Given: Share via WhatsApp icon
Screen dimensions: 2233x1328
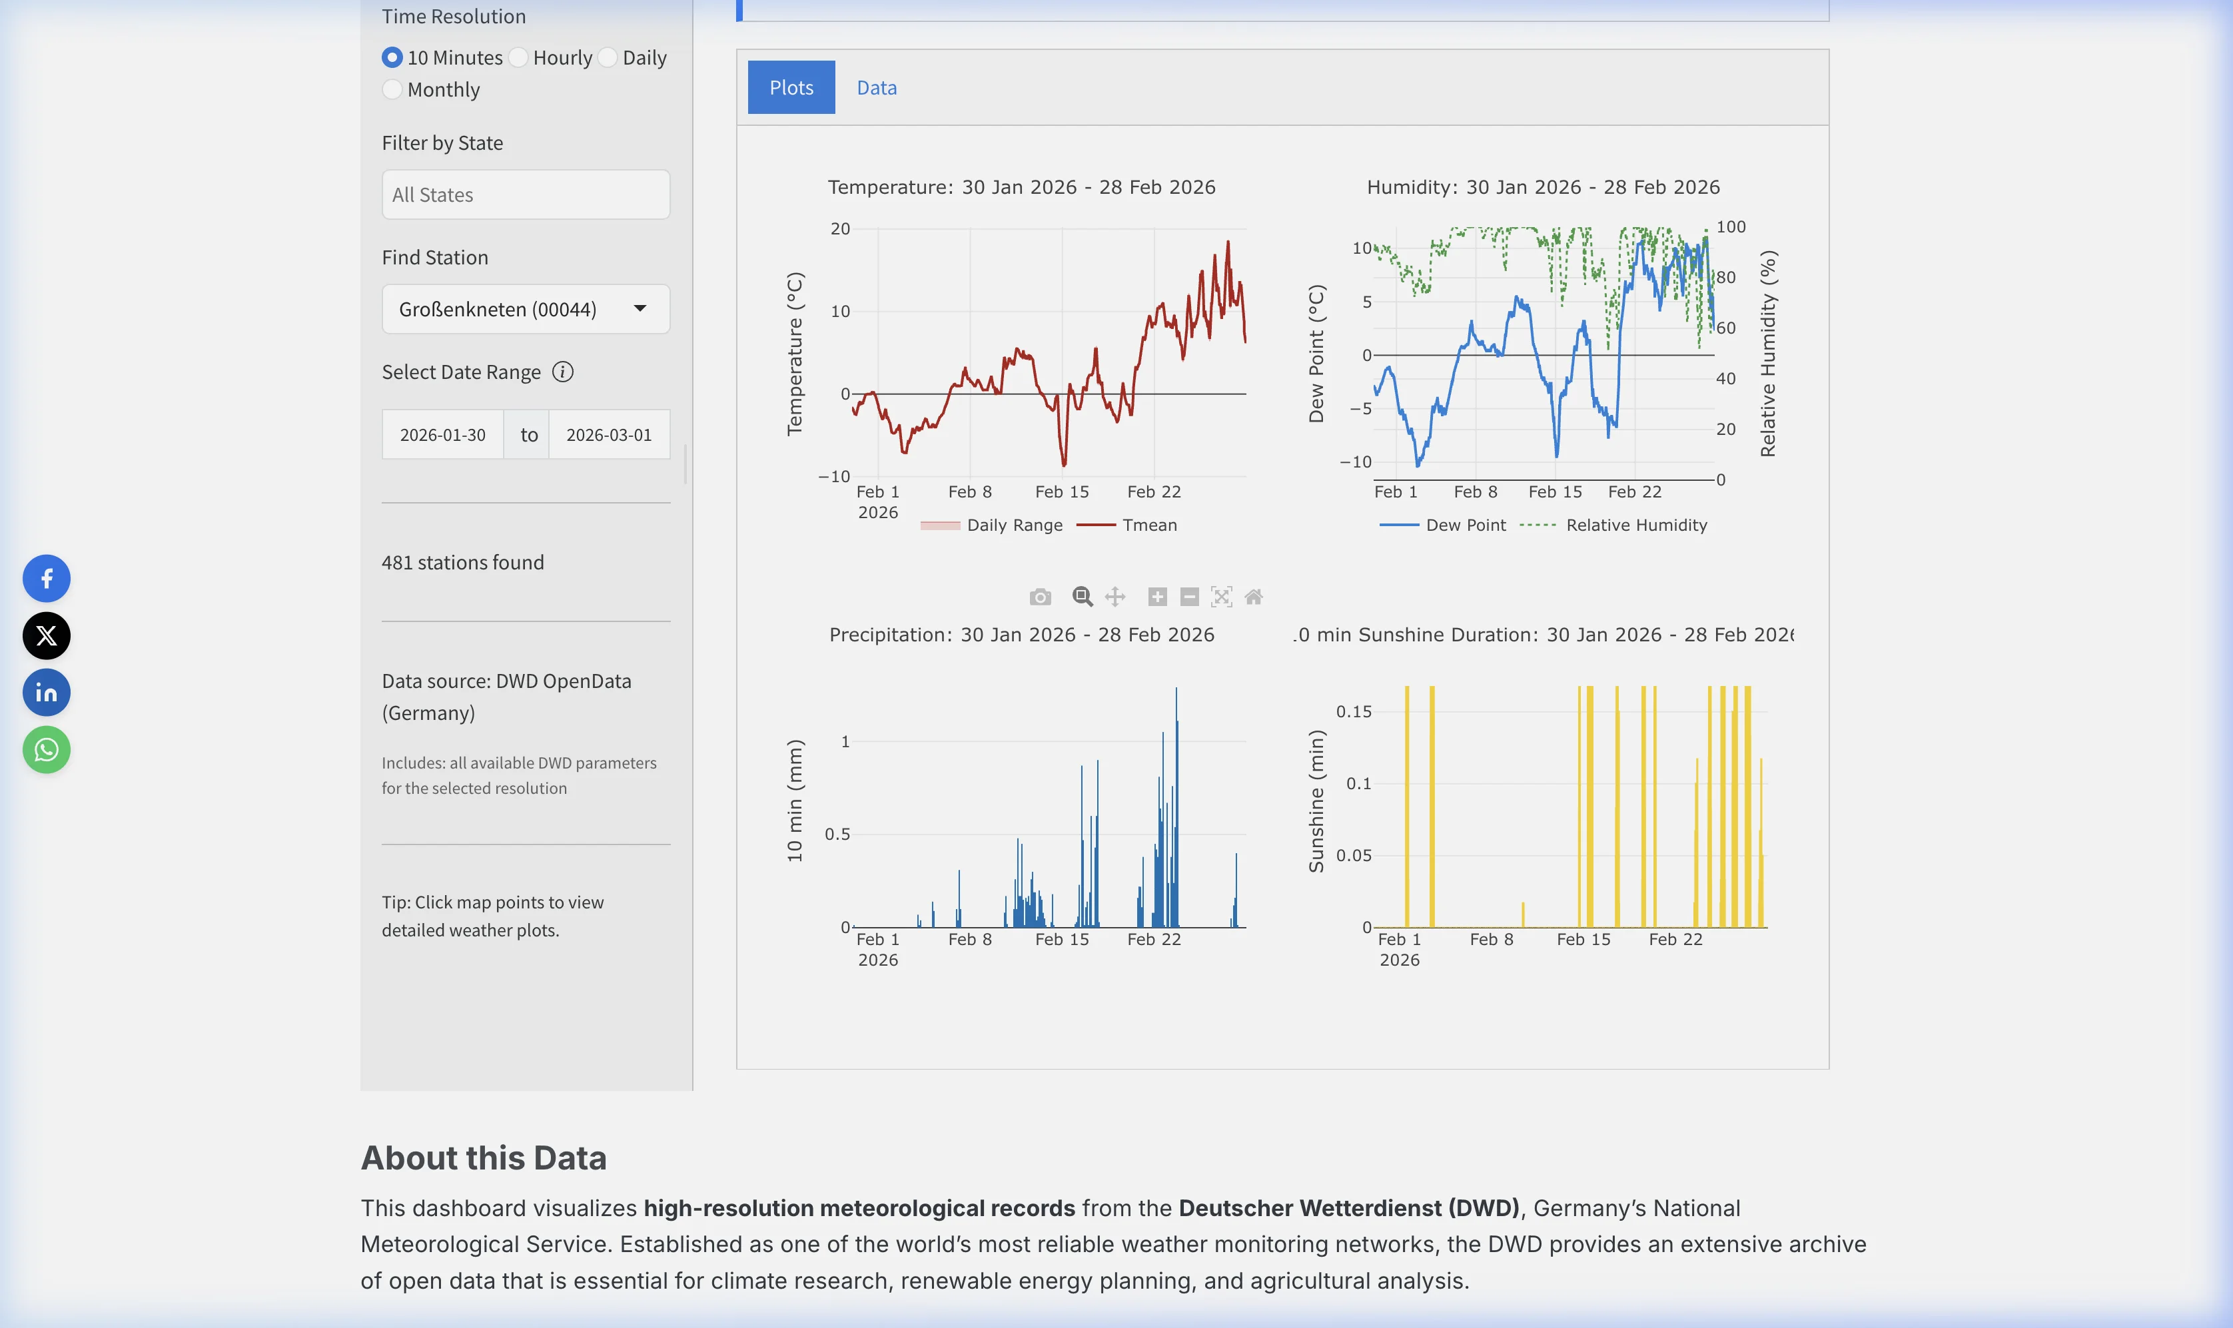Looking at the screenshot, I should [x=46, y=750].
